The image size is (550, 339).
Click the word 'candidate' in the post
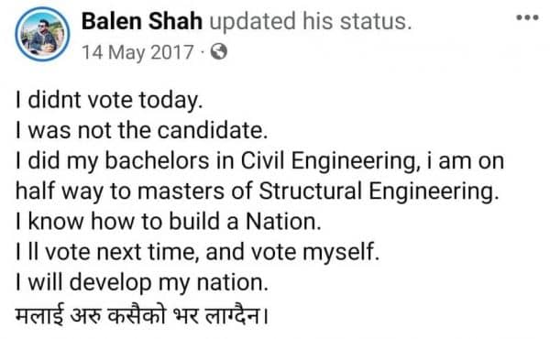click(x=212, y=130)
